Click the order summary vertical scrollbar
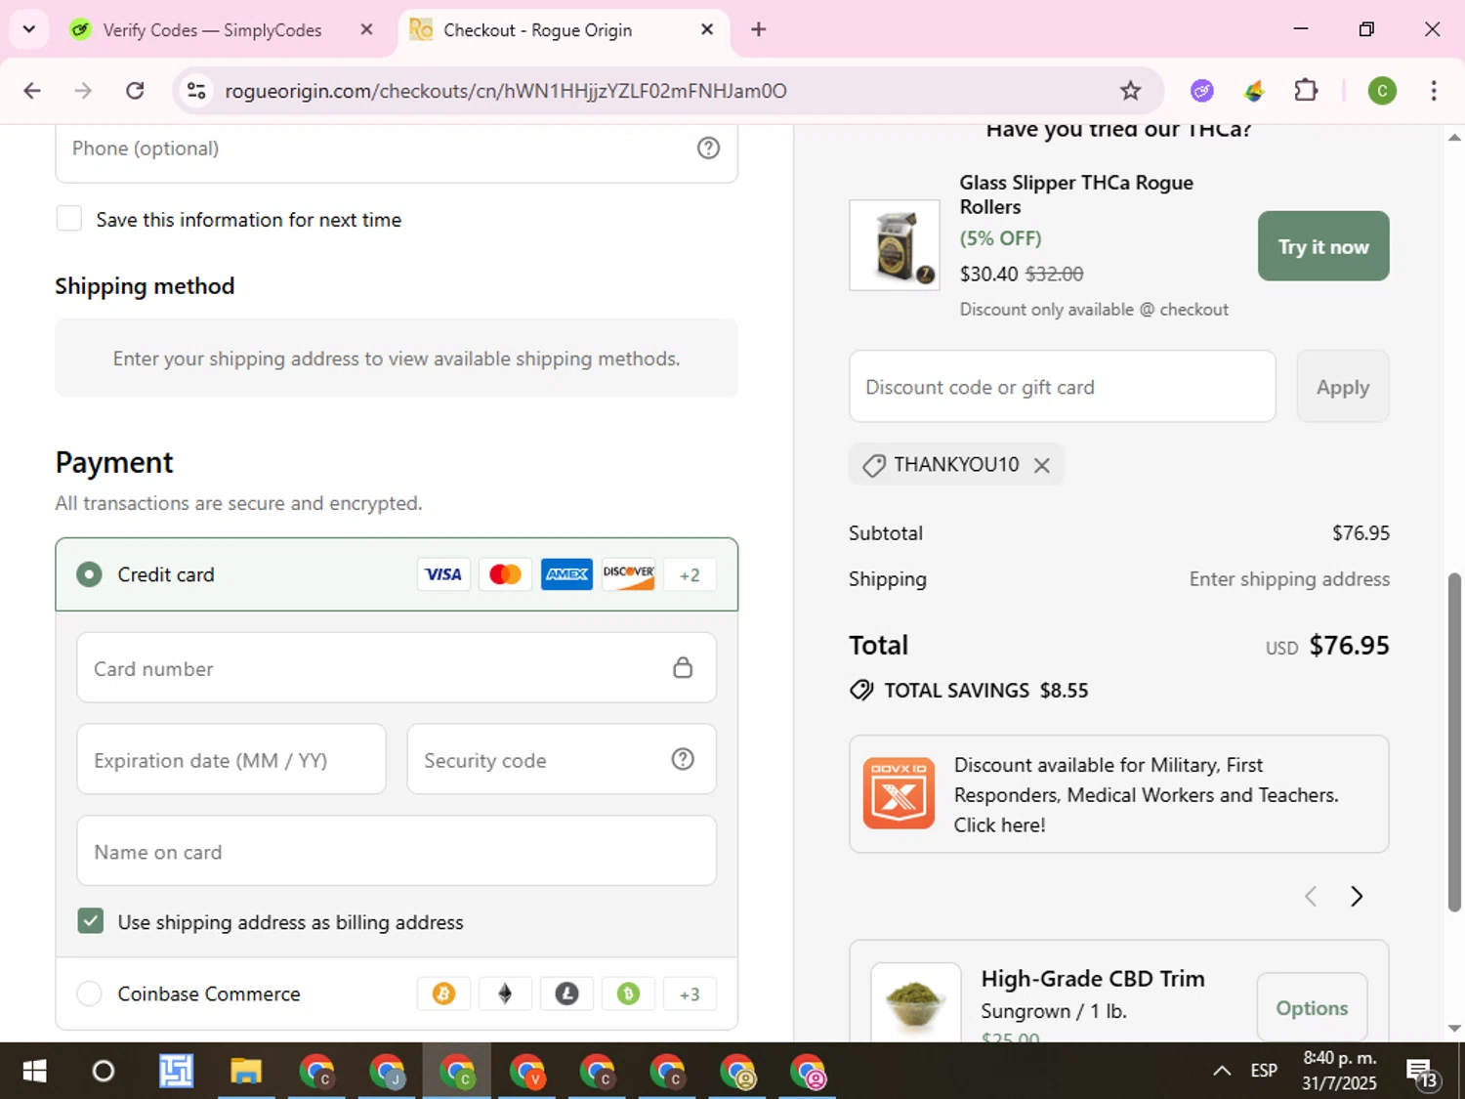Viewport: 1465px width, 1099px height. (1454, 742)
